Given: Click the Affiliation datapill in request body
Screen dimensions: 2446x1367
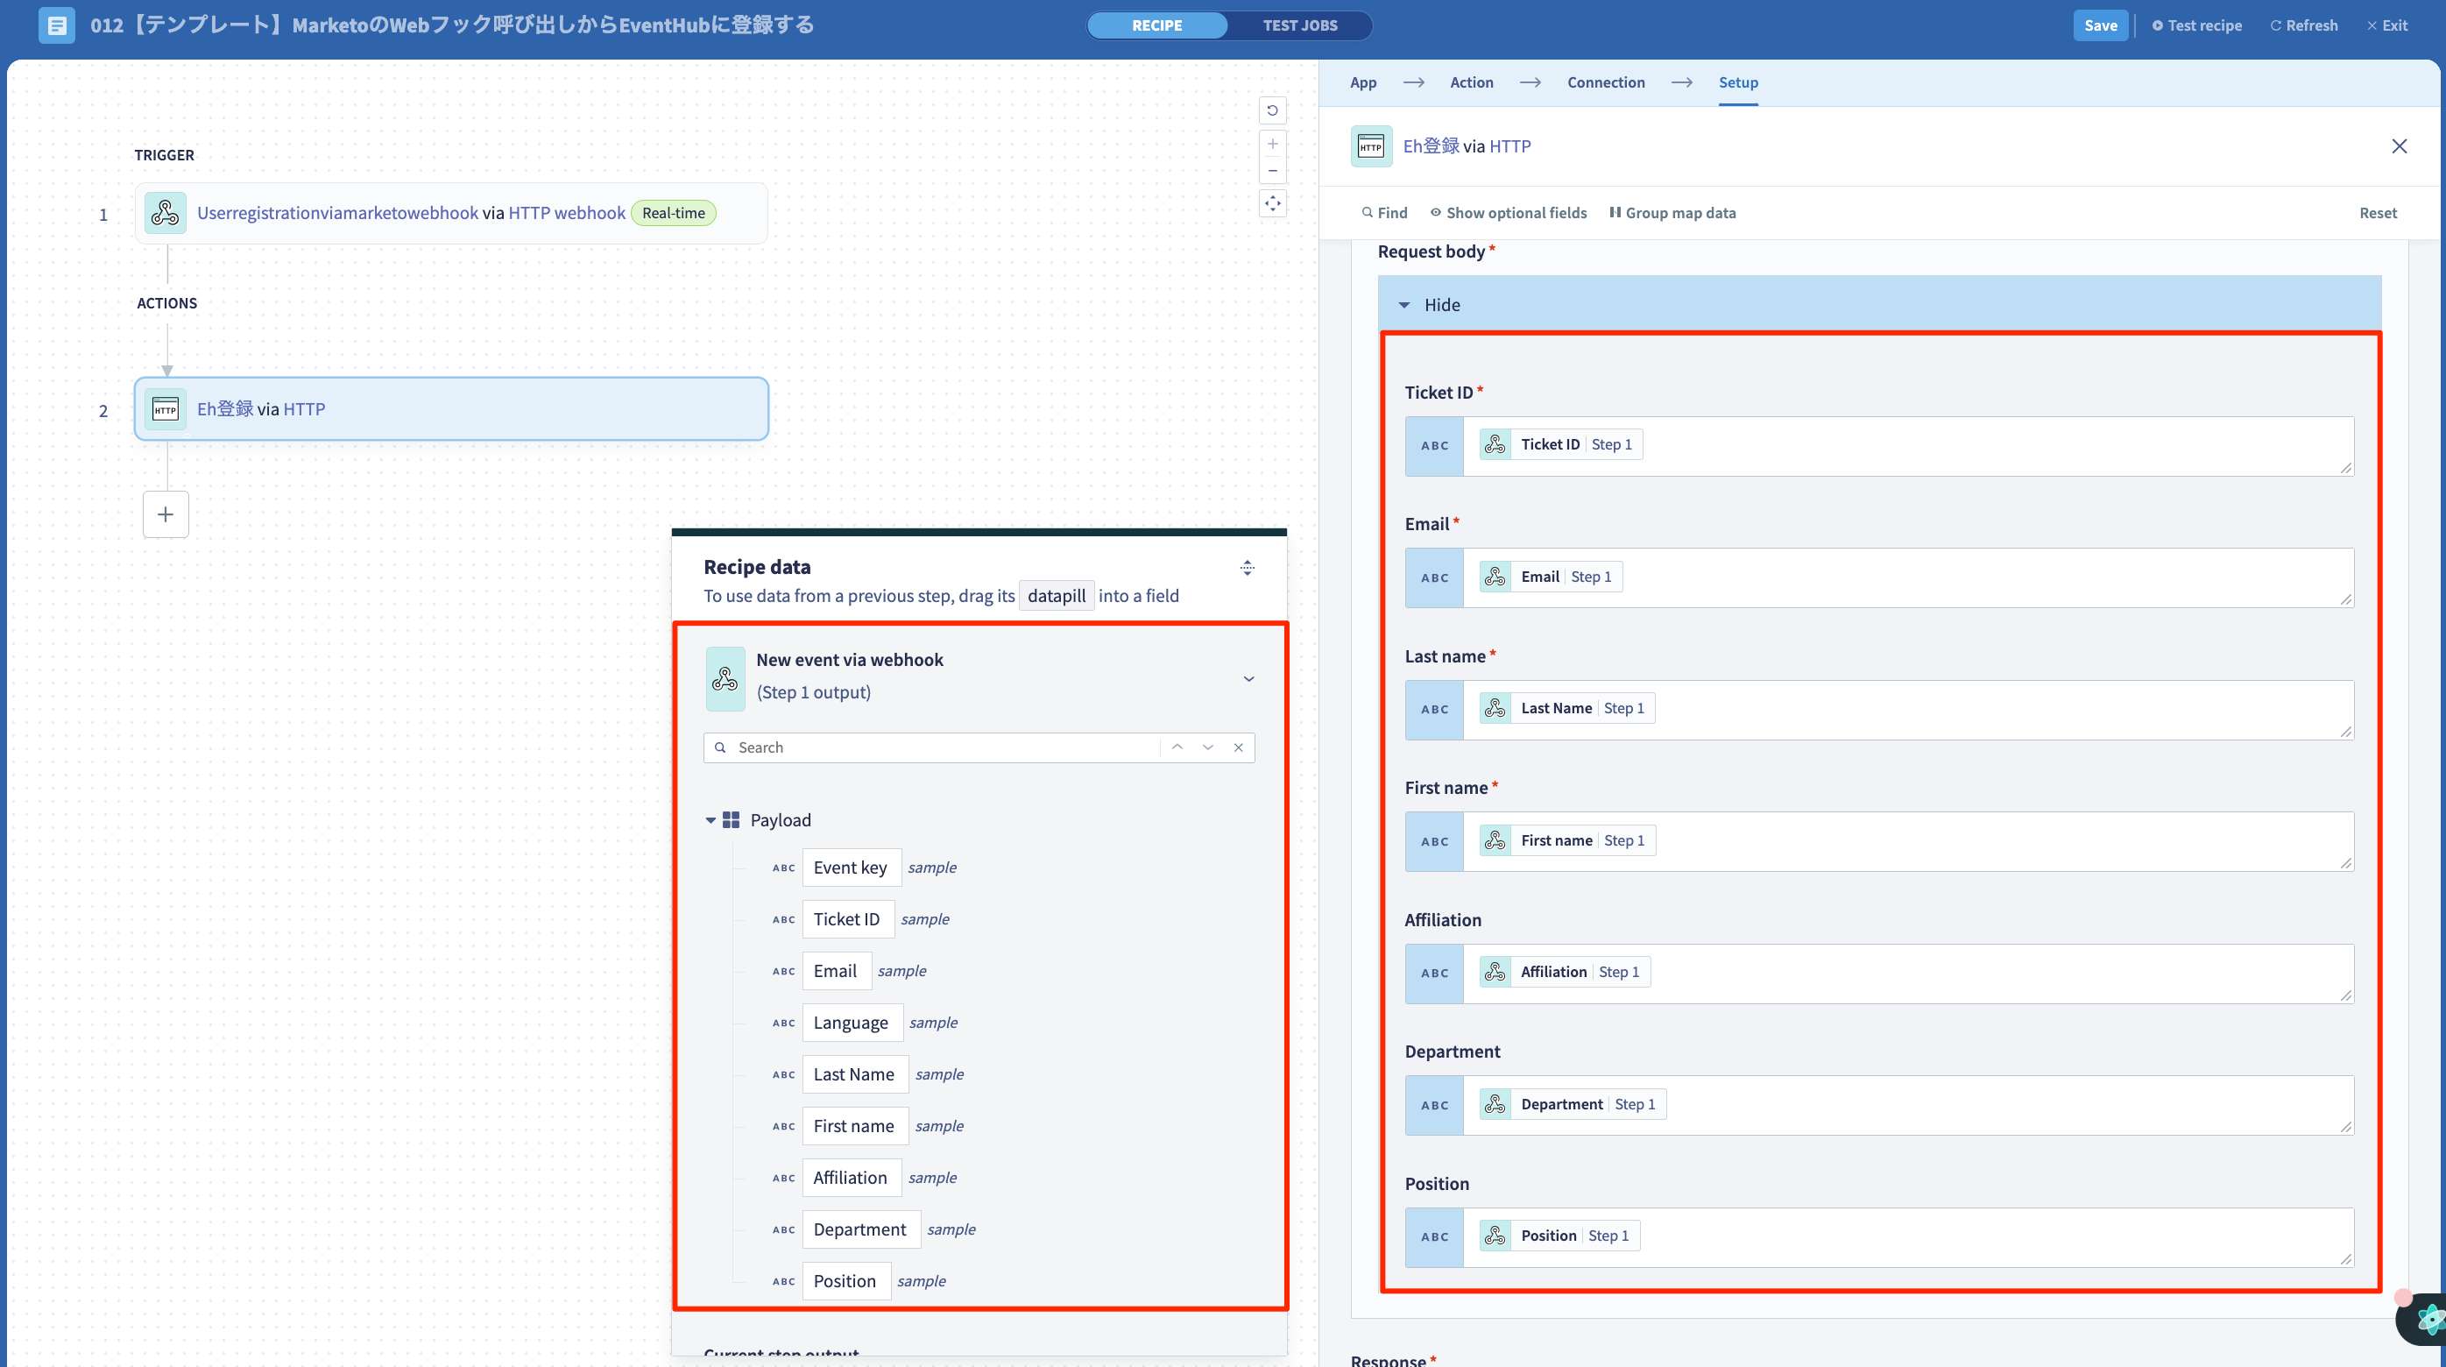Looking at the screenshot, I should tap(1565, 972).
